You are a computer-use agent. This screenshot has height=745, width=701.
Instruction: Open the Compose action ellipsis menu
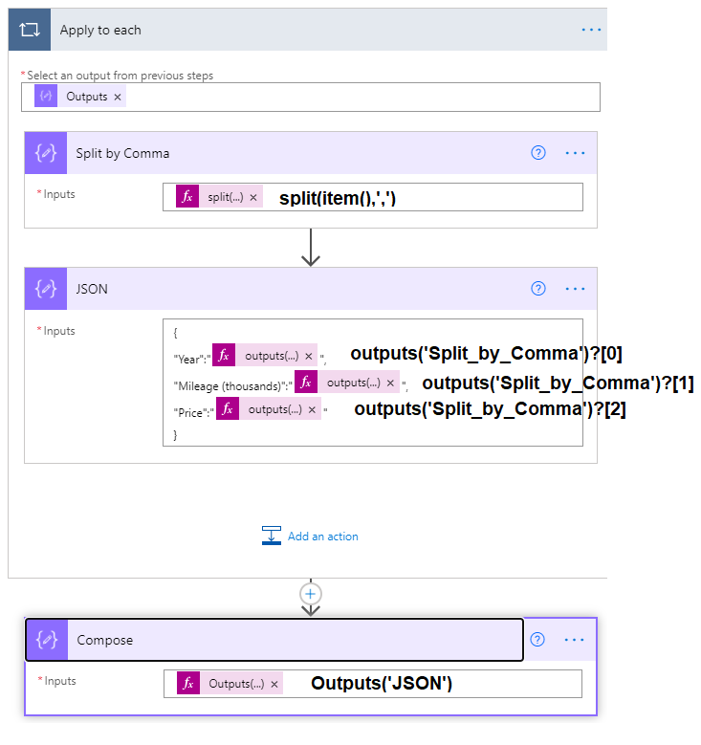pos(575,640)
